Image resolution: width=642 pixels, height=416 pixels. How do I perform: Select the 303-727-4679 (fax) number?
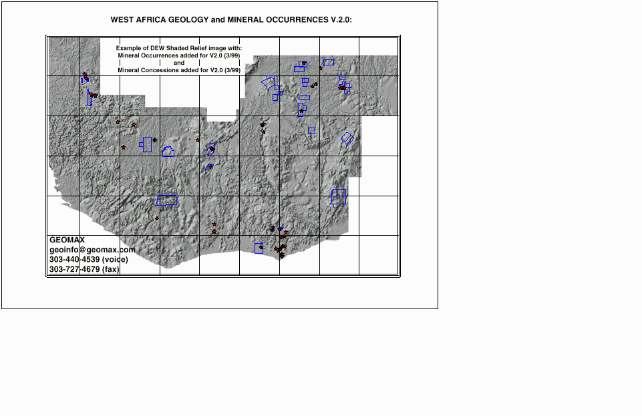click(84, 269)
